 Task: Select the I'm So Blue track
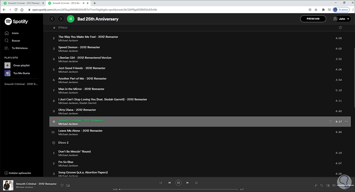click(66, 162)
